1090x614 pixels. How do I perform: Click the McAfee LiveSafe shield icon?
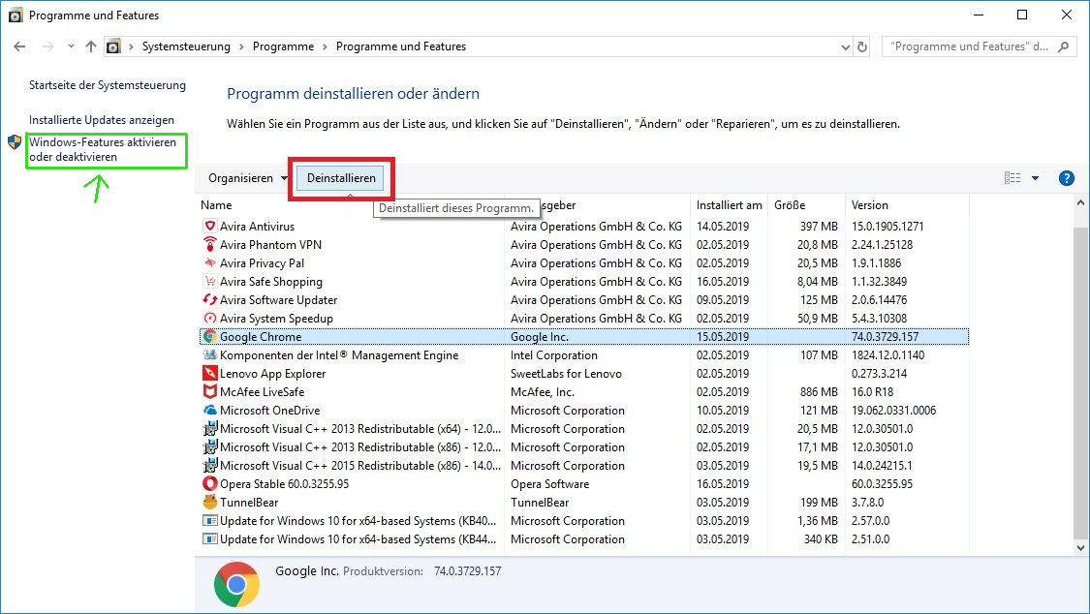click(209, 391)
